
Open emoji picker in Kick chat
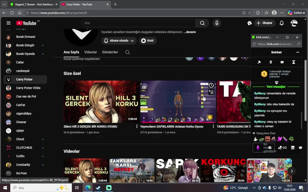pyautogui.click(x=270, y=147)
